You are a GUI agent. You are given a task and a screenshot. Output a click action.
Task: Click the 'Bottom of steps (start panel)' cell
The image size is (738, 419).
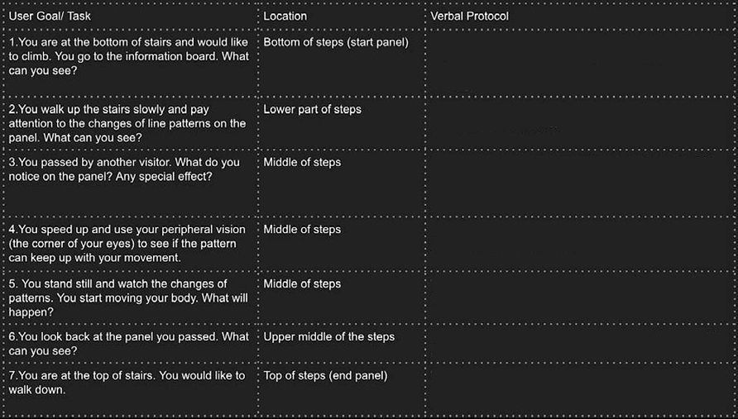point(336,42)
